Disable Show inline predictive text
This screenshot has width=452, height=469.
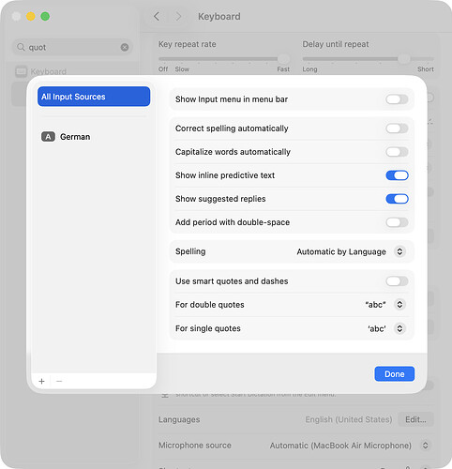(x=397, y=175)
